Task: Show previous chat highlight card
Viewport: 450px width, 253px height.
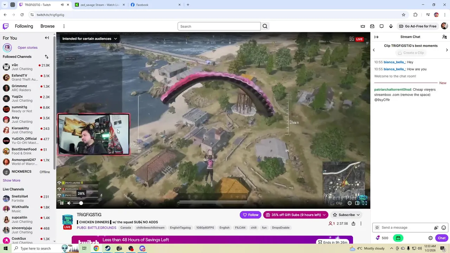Action: [x=374, y=50]
